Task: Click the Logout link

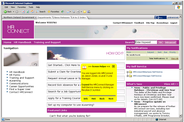Action: [174, 23]
